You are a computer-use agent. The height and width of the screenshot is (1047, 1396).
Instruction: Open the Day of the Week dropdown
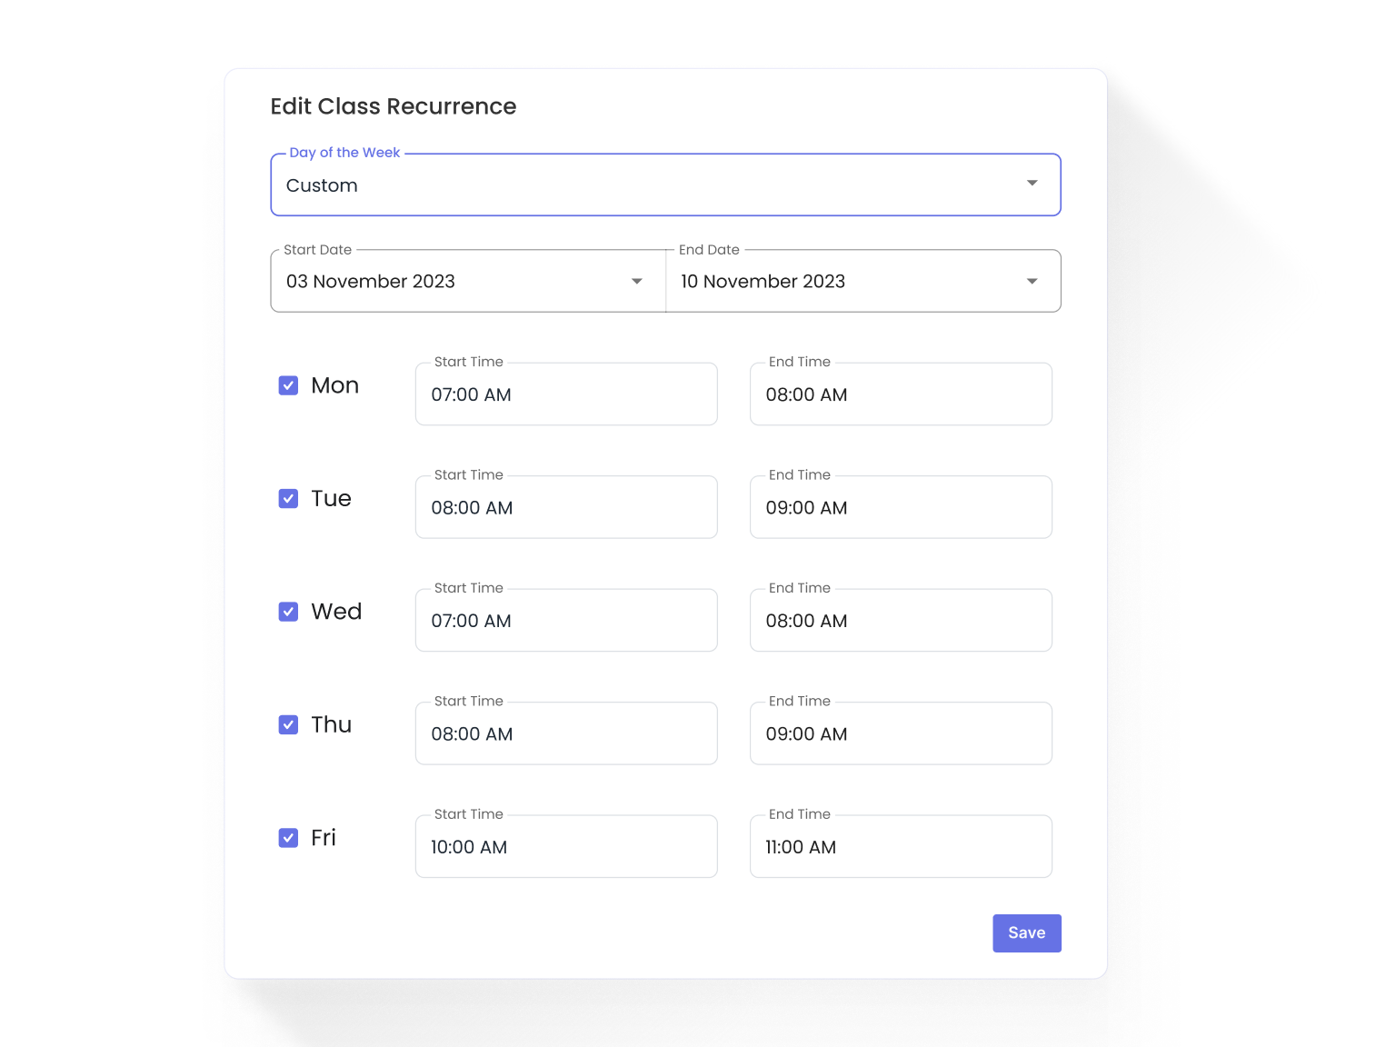(x=665, y=184)
